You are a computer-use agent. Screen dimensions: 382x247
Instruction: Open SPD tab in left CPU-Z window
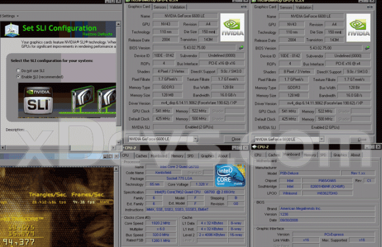click(x=190, y=156)
